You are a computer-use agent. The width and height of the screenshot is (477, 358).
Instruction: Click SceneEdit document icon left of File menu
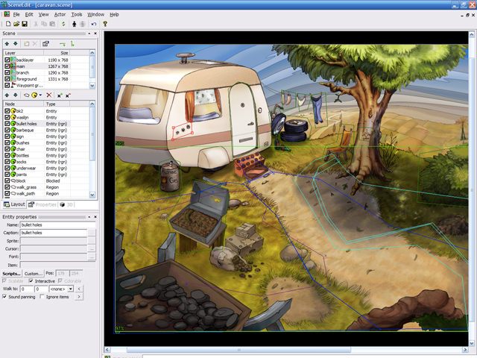(x=7, y=14)
